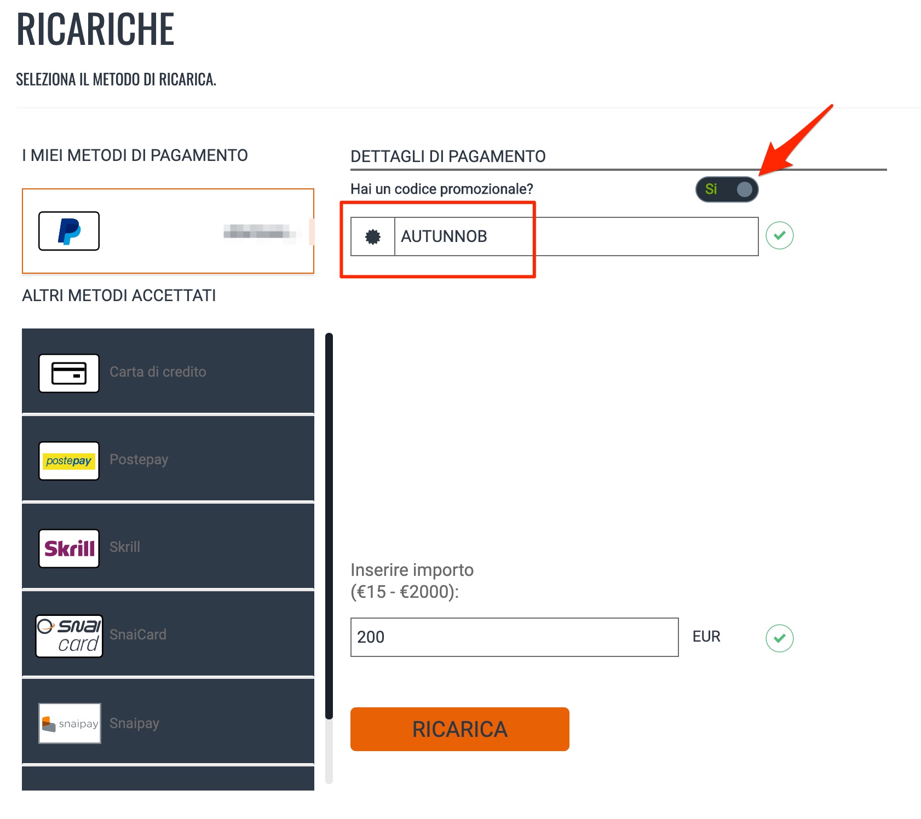Choose Skrill payment method

tap(168, 546)
